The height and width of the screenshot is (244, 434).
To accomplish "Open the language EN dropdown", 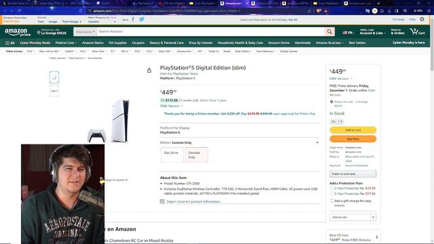I will click(x=349, y=33).
